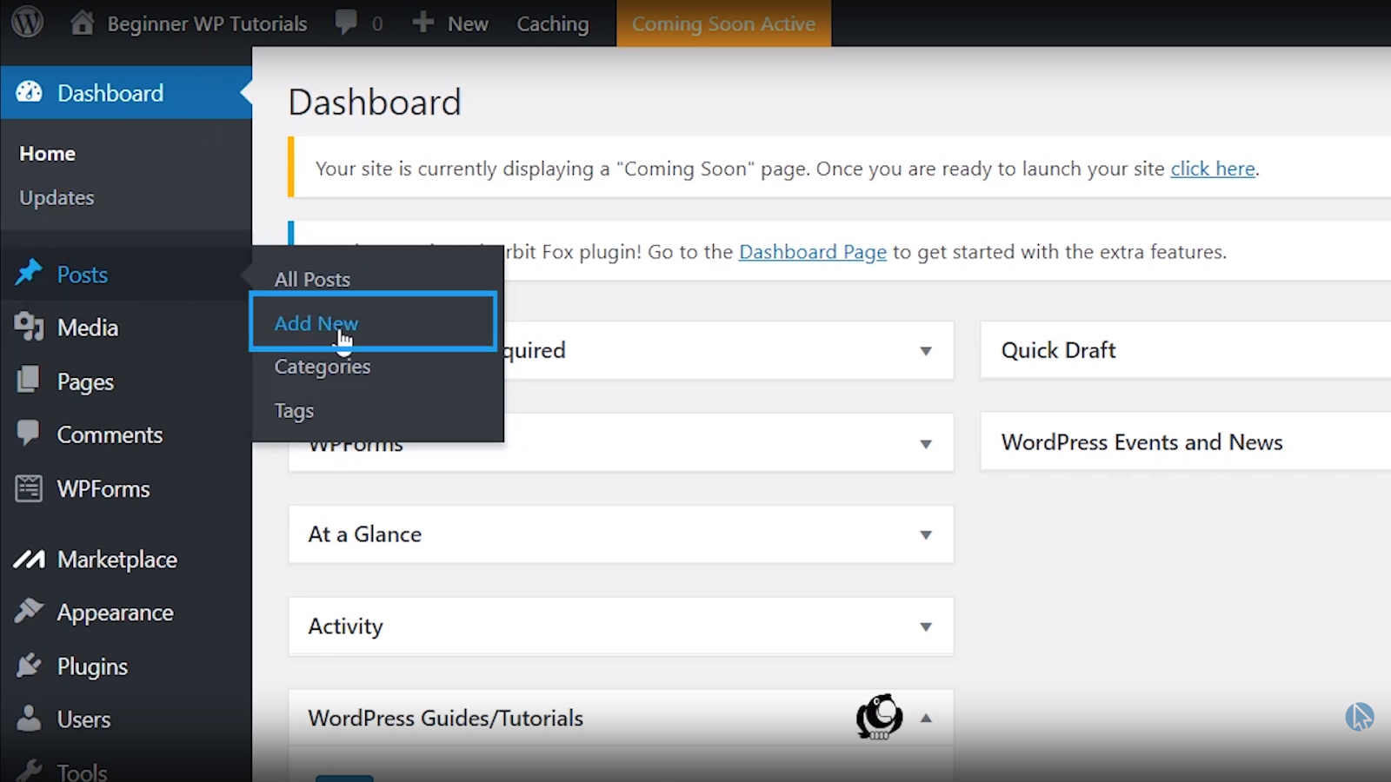This screenshot has height=782, width=1391.
Task: Follow the Dashboard Page link for Orbit Fox
Action: point(813,252)
